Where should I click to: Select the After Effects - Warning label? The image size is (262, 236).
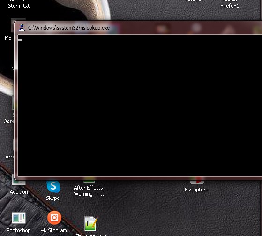(x=90, y=191)
